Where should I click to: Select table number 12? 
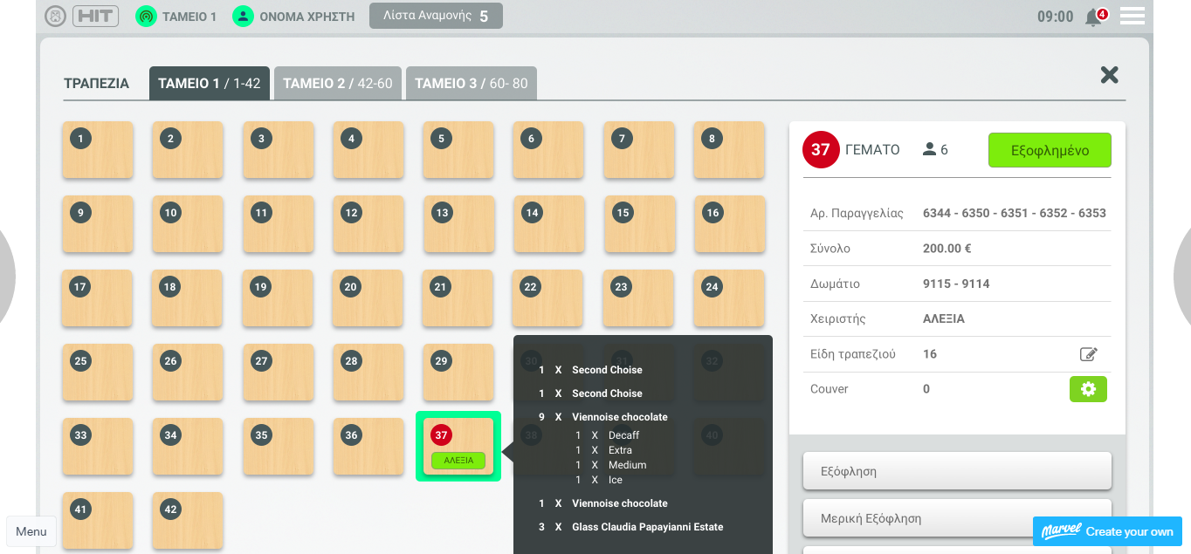click(x=368, y=224)
